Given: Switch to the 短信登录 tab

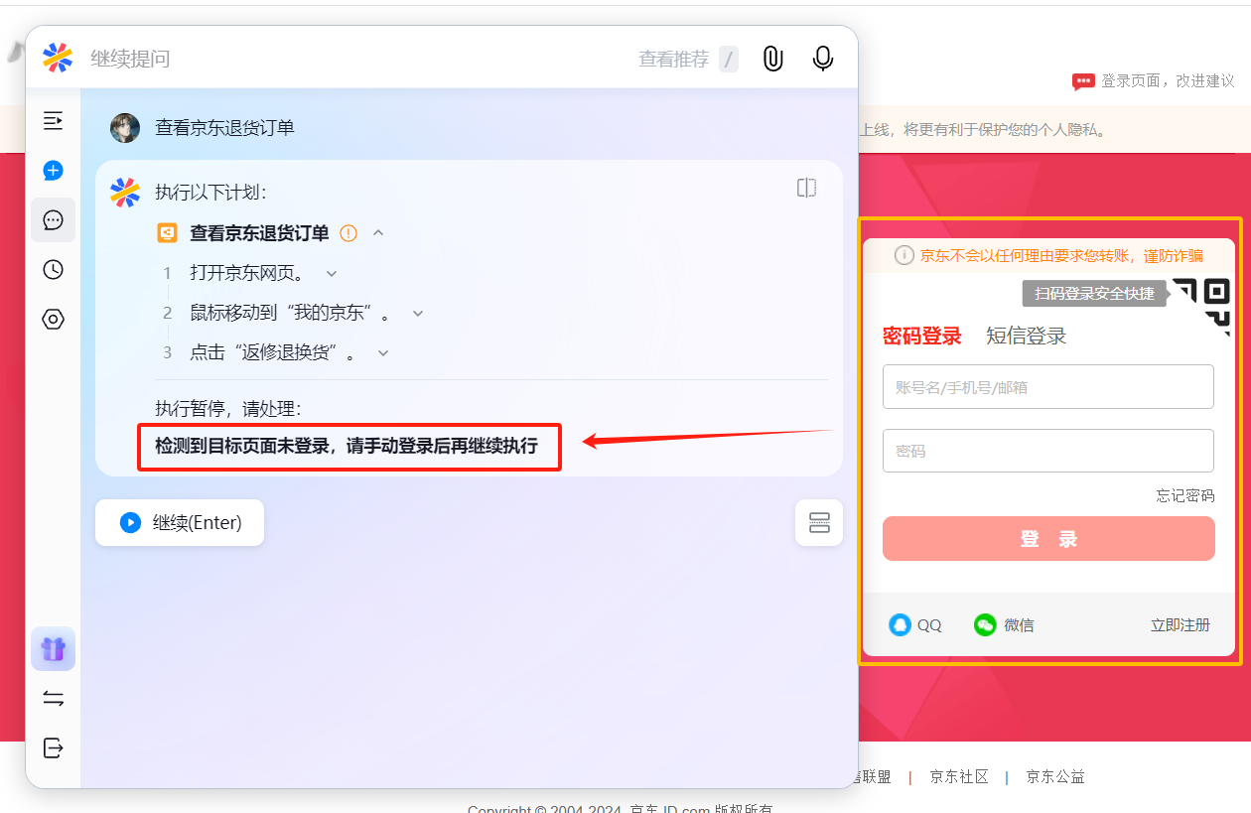Looking at the screenshot, I should [x=1026, y=336].
